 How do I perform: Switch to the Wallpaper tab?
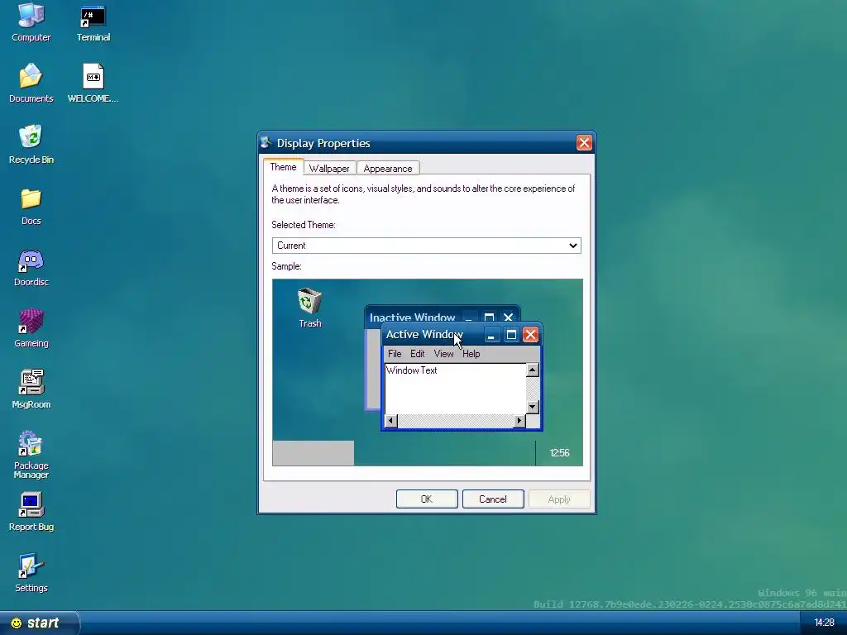pyautogui.click(x=329, y=169)
